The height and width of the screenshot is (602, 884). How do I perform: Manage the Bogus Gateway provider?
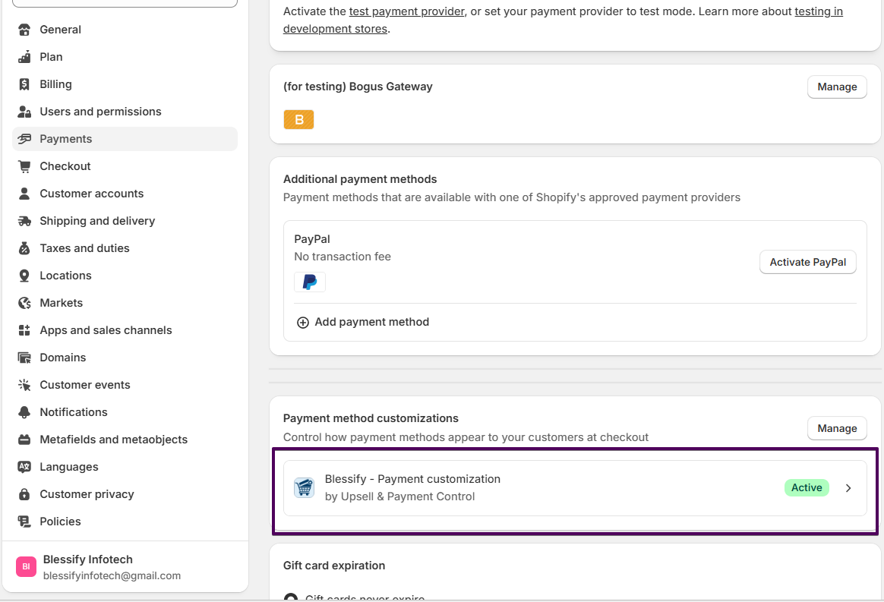click(837, 87)
